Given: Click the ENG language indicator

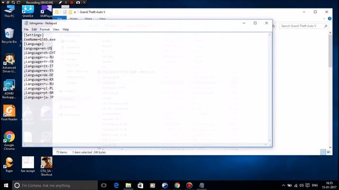Looking at the screenshot, I should point(315,185).
